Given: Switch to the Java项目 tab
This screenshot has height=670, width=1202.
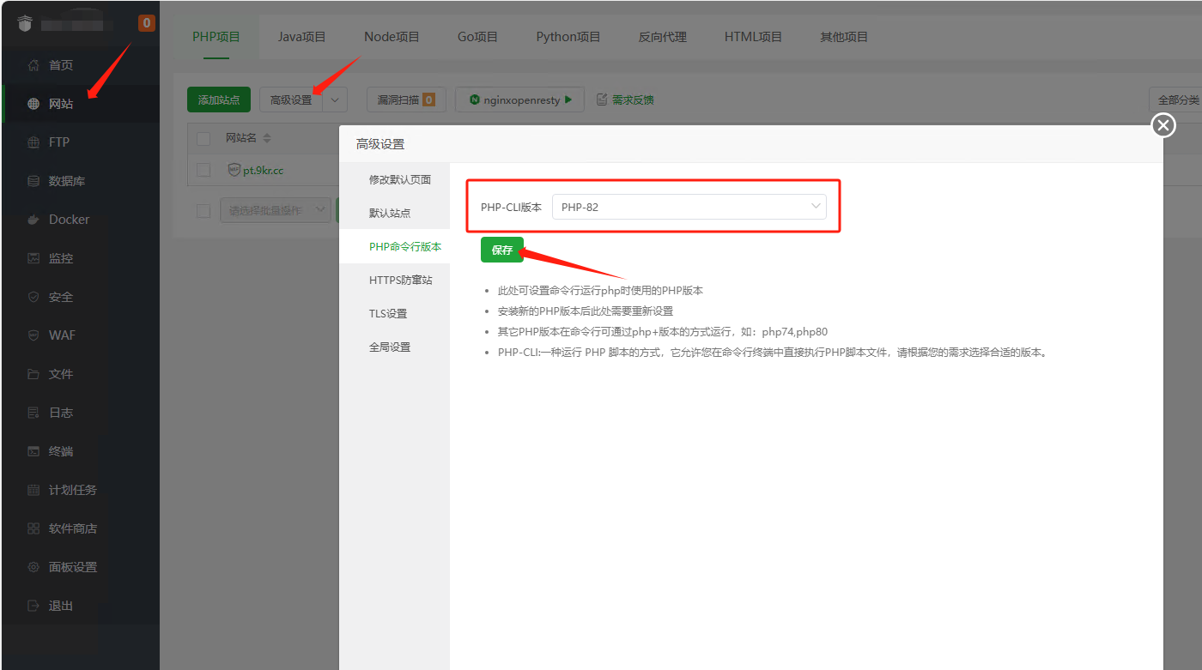Looking at the screenshot, I should click(302, 37).
